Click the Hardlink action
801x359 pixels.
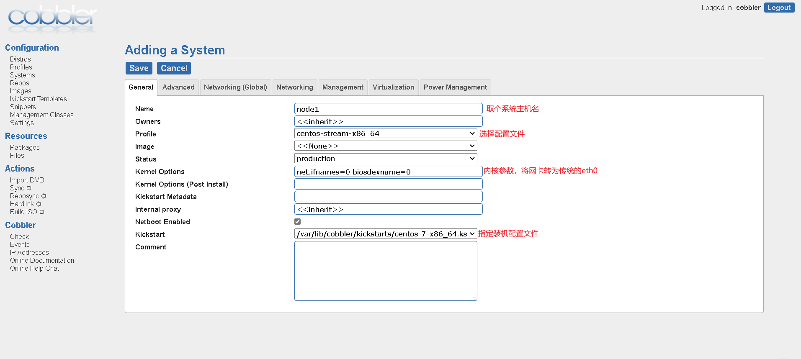pyautogui.click(x=22, y=204)
